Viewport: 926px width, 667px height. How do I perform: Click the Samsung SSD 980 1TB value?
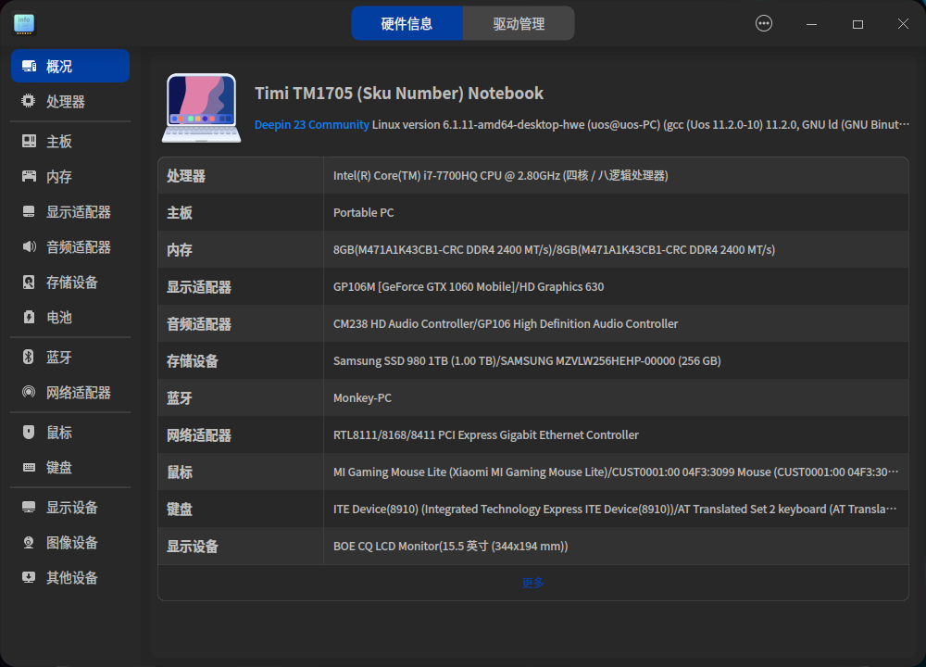click(527, 361)
